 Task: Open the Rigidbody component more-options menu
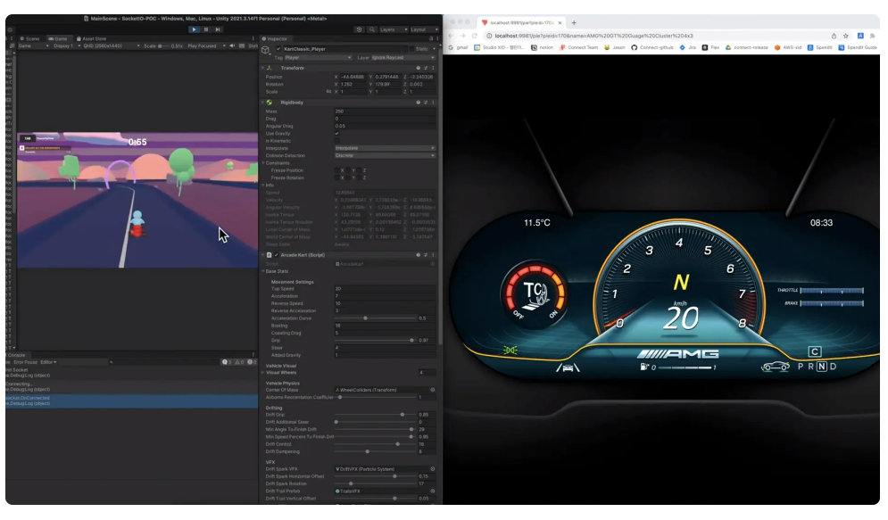click(x=433, y=103)
